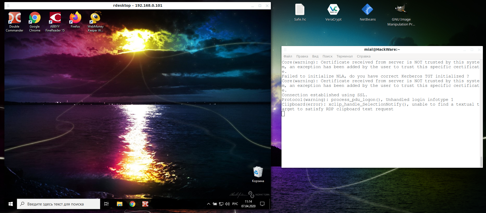This screenshot has width=486, height=213.
Task: Open the terminal's Файл menu
Action: click(x=288, y=56)
